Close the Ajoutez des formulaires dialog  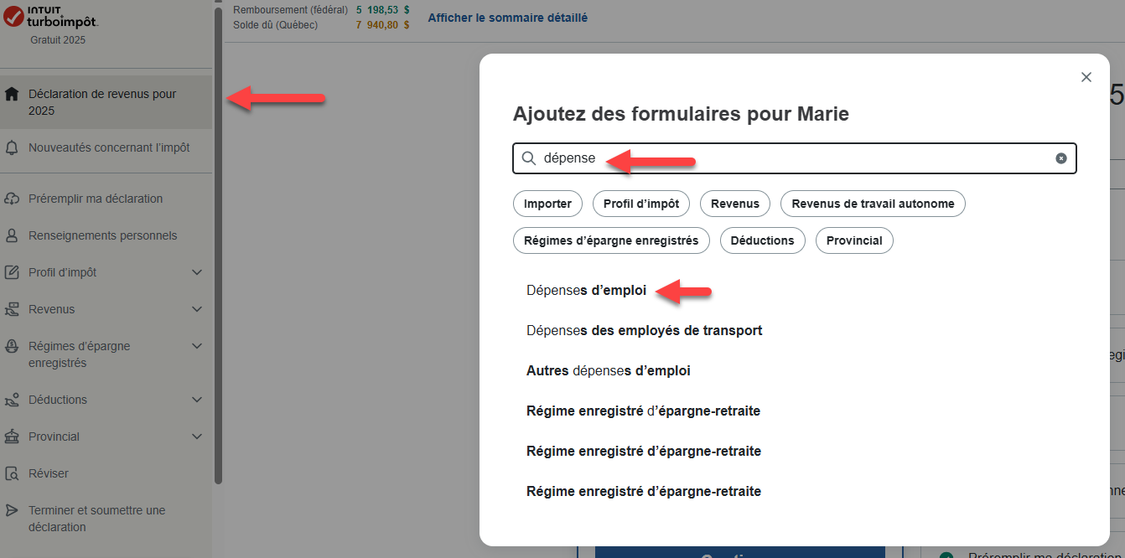tap(1086, 77)
